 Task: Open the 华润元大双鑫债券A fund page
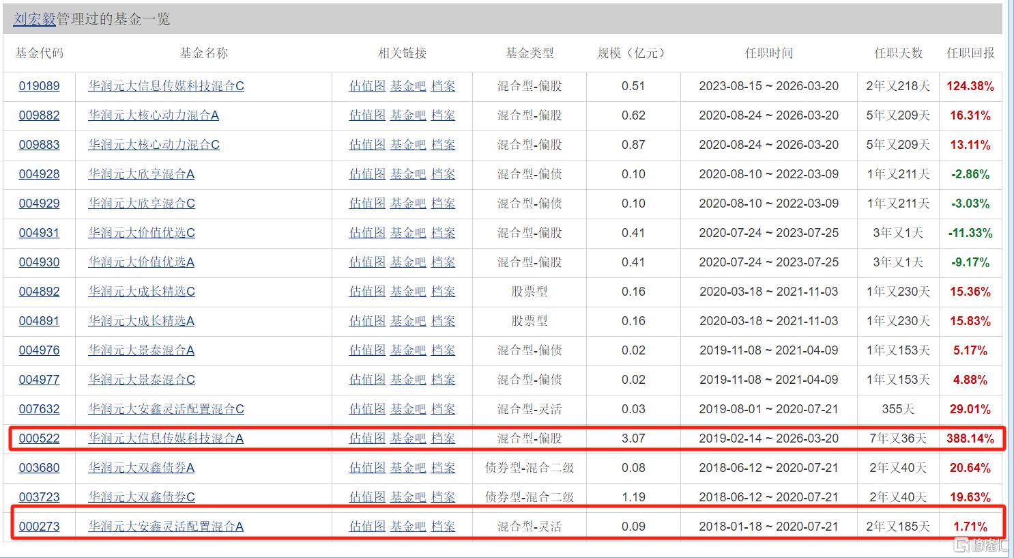(141, 468)
